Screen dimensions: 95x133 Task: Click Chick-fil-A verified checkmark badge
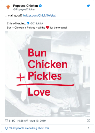[x=28, y=23]
